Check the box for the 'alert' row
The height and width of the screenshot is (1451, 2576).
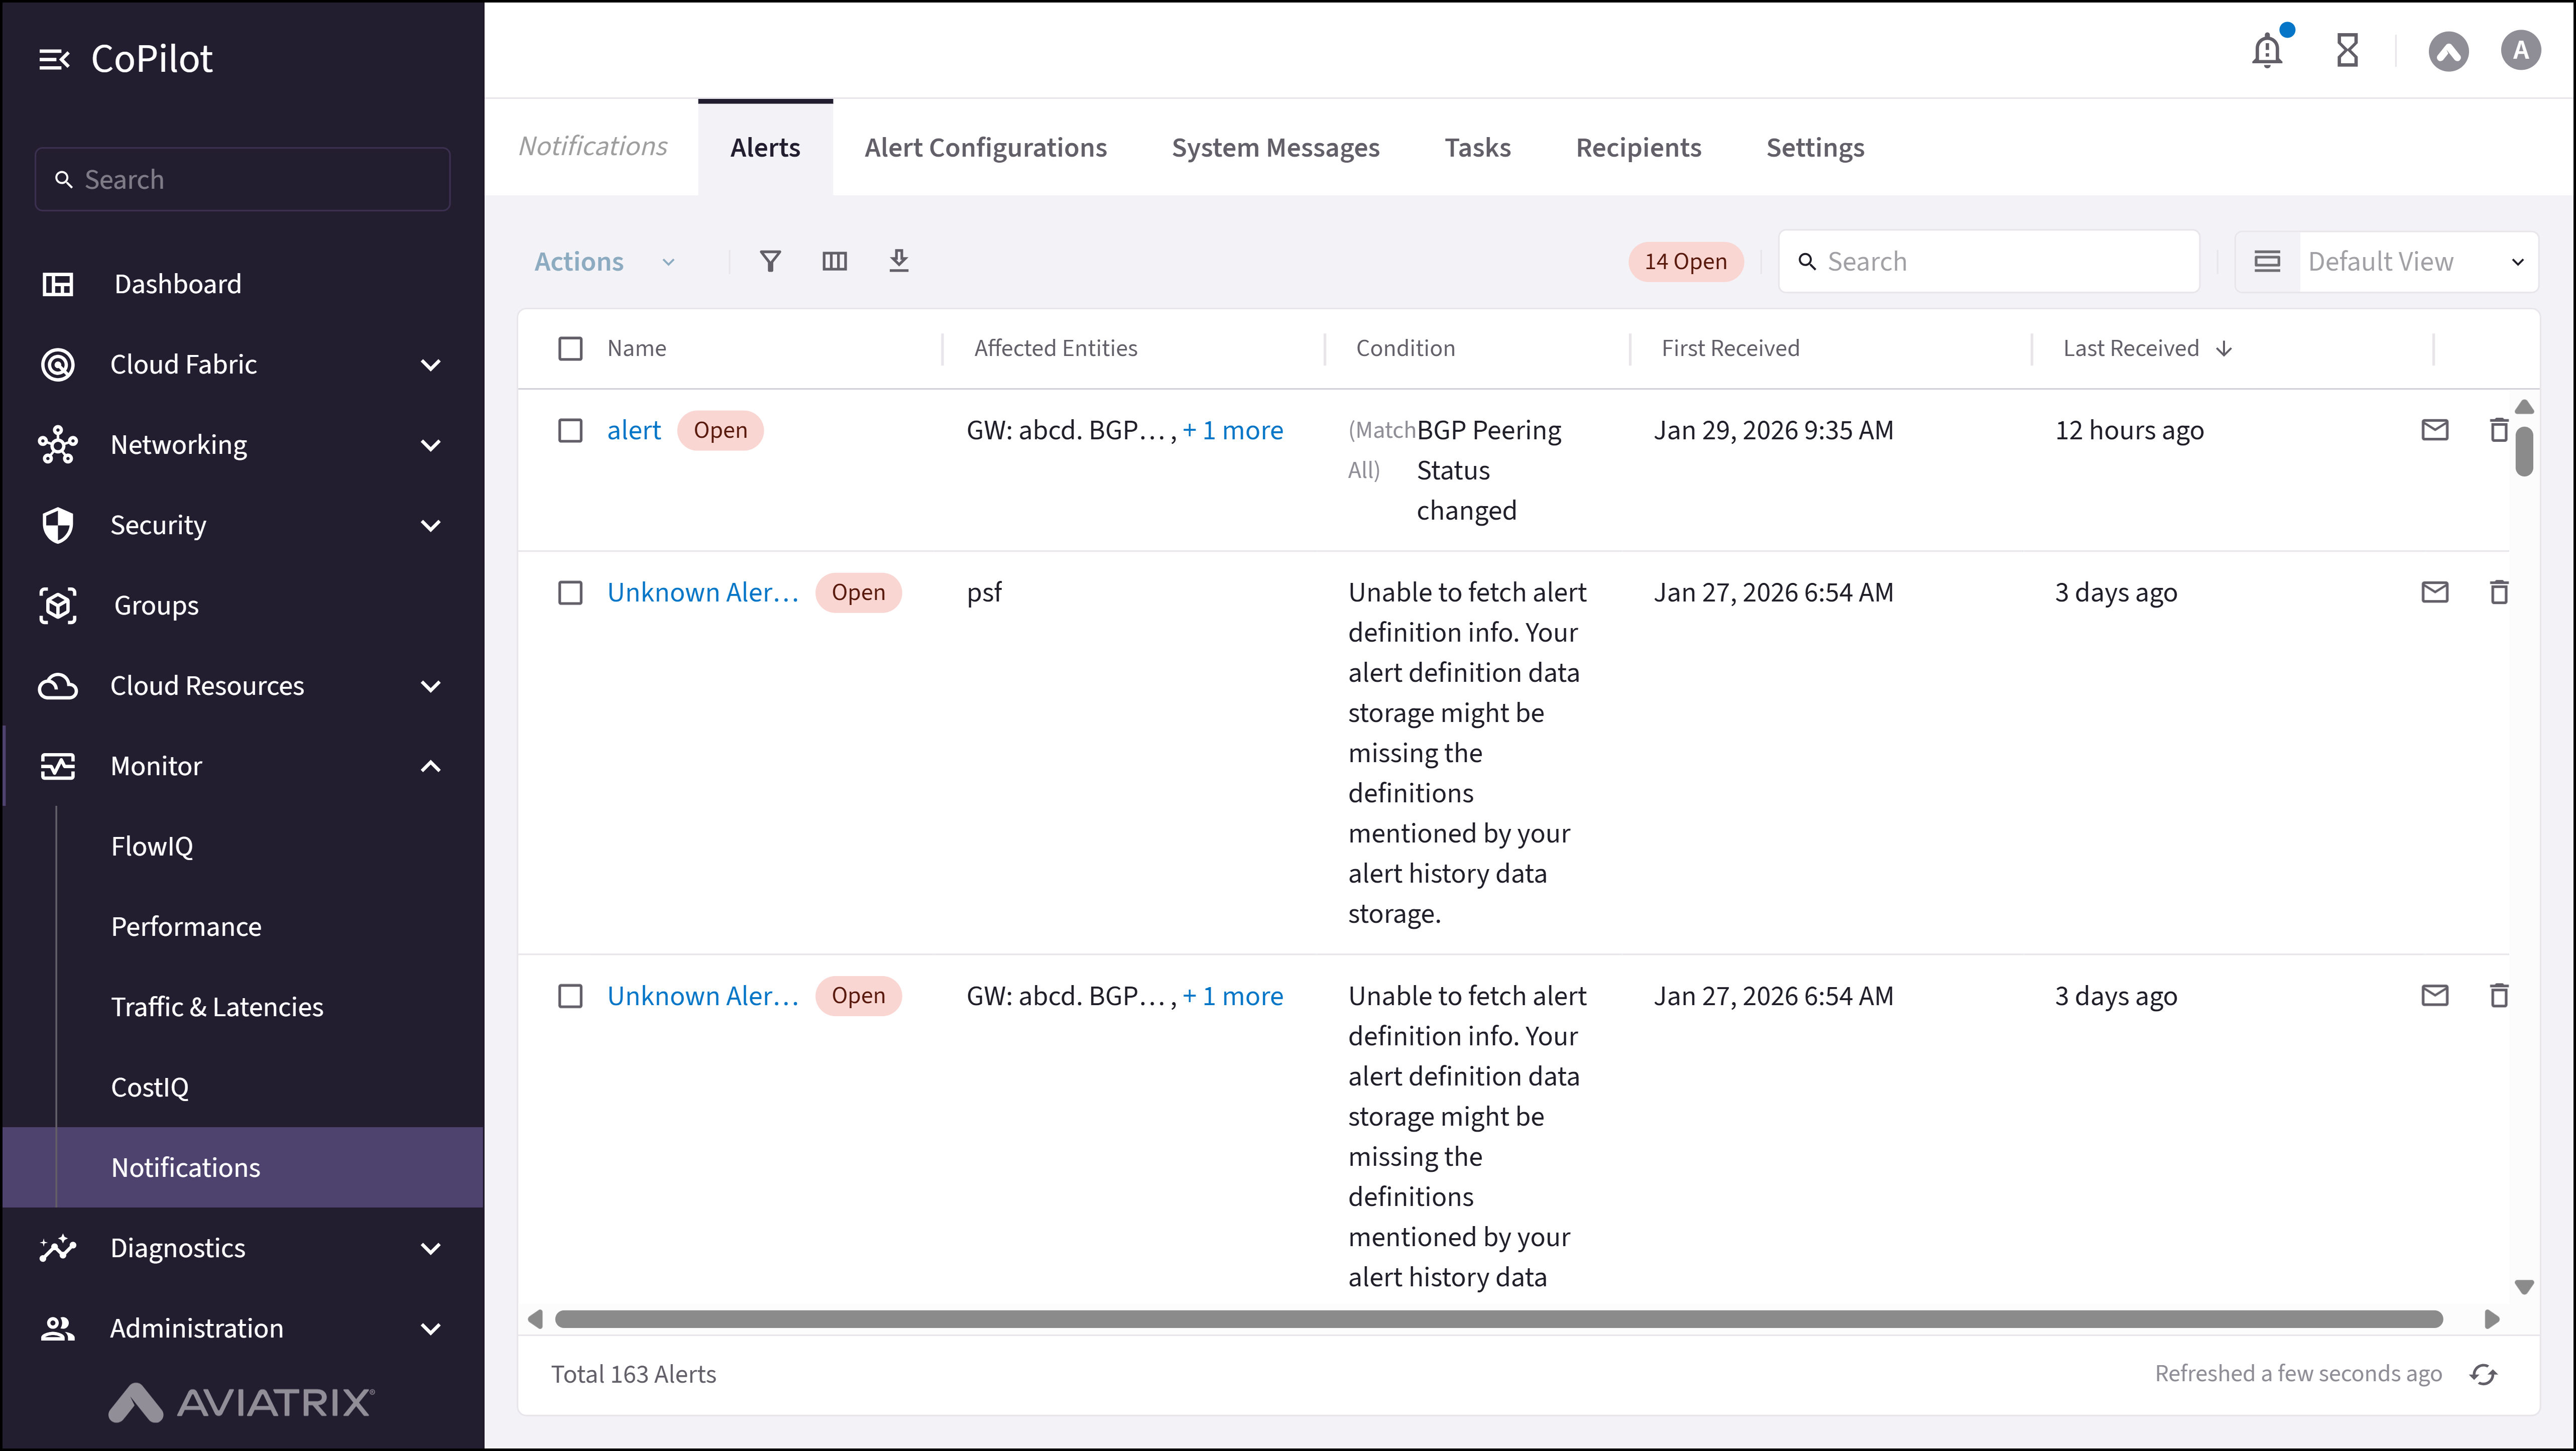point(570,430)
